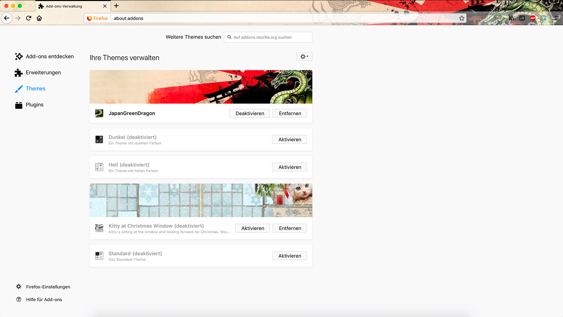Open a new tab with plus
Image resolution: width=563 pixels, height=317 pixels.
(x=116, y=6)
